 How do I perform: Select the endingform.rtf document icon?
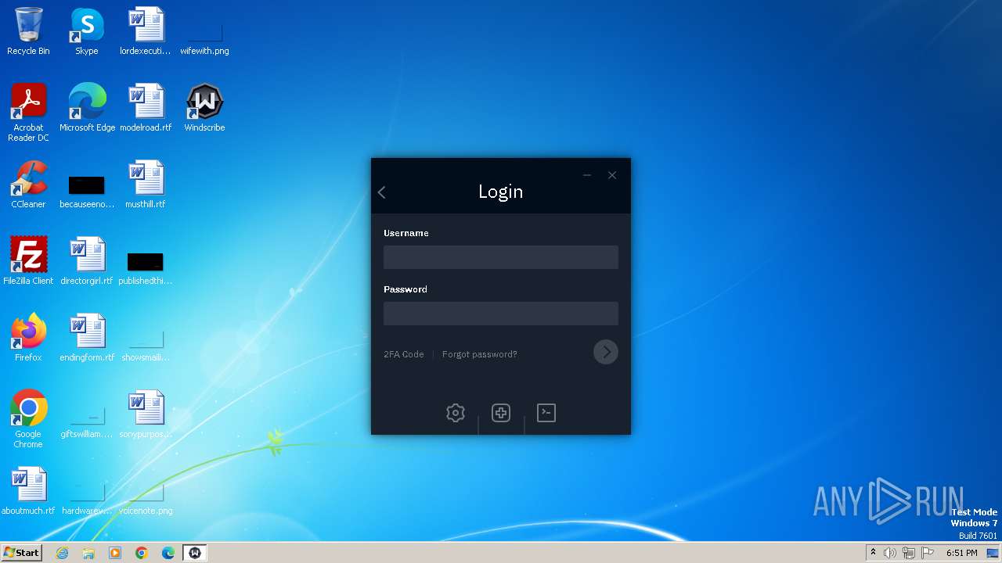point(87,338)
